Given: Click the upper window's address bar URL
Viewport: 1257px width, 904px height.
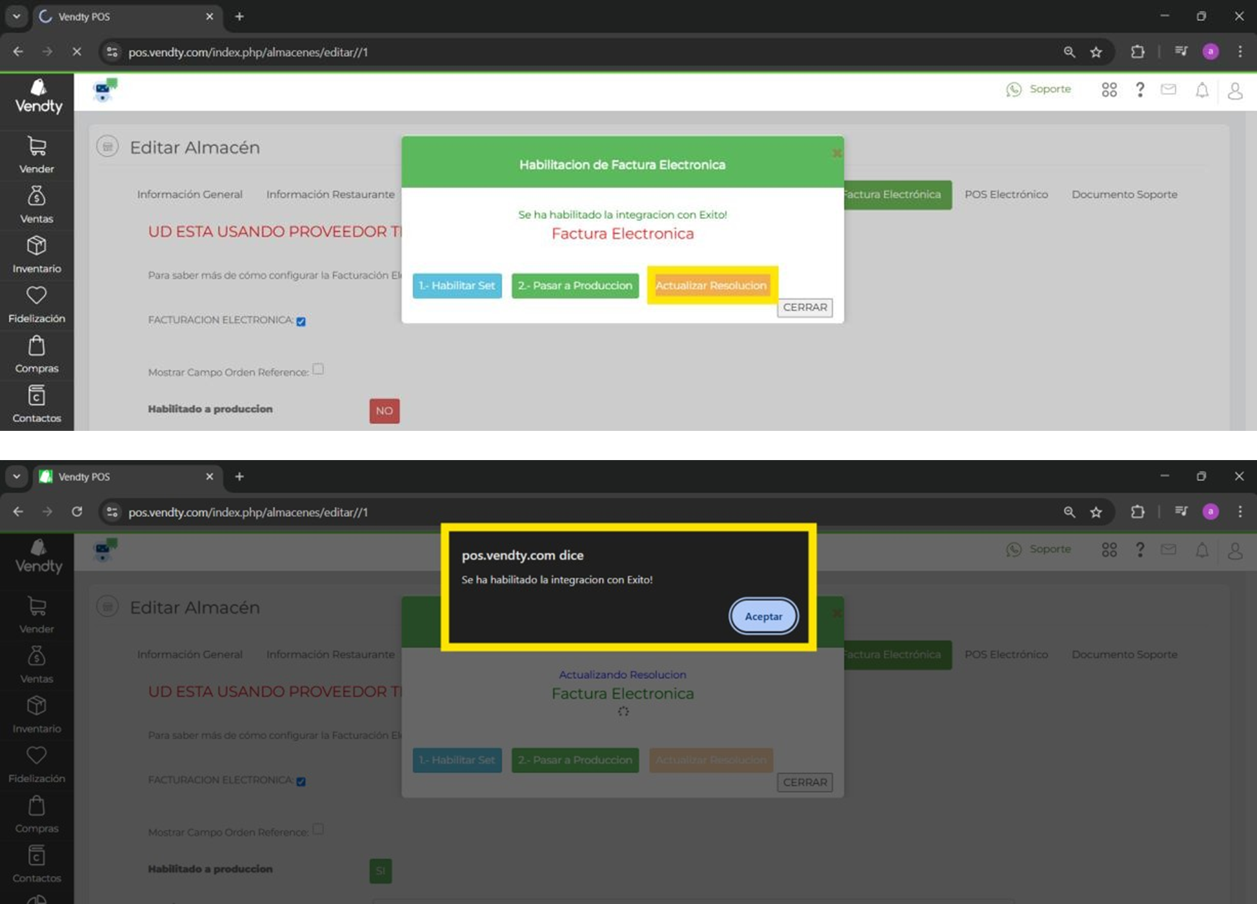Looking at the screenshot, I should [248, 52].
